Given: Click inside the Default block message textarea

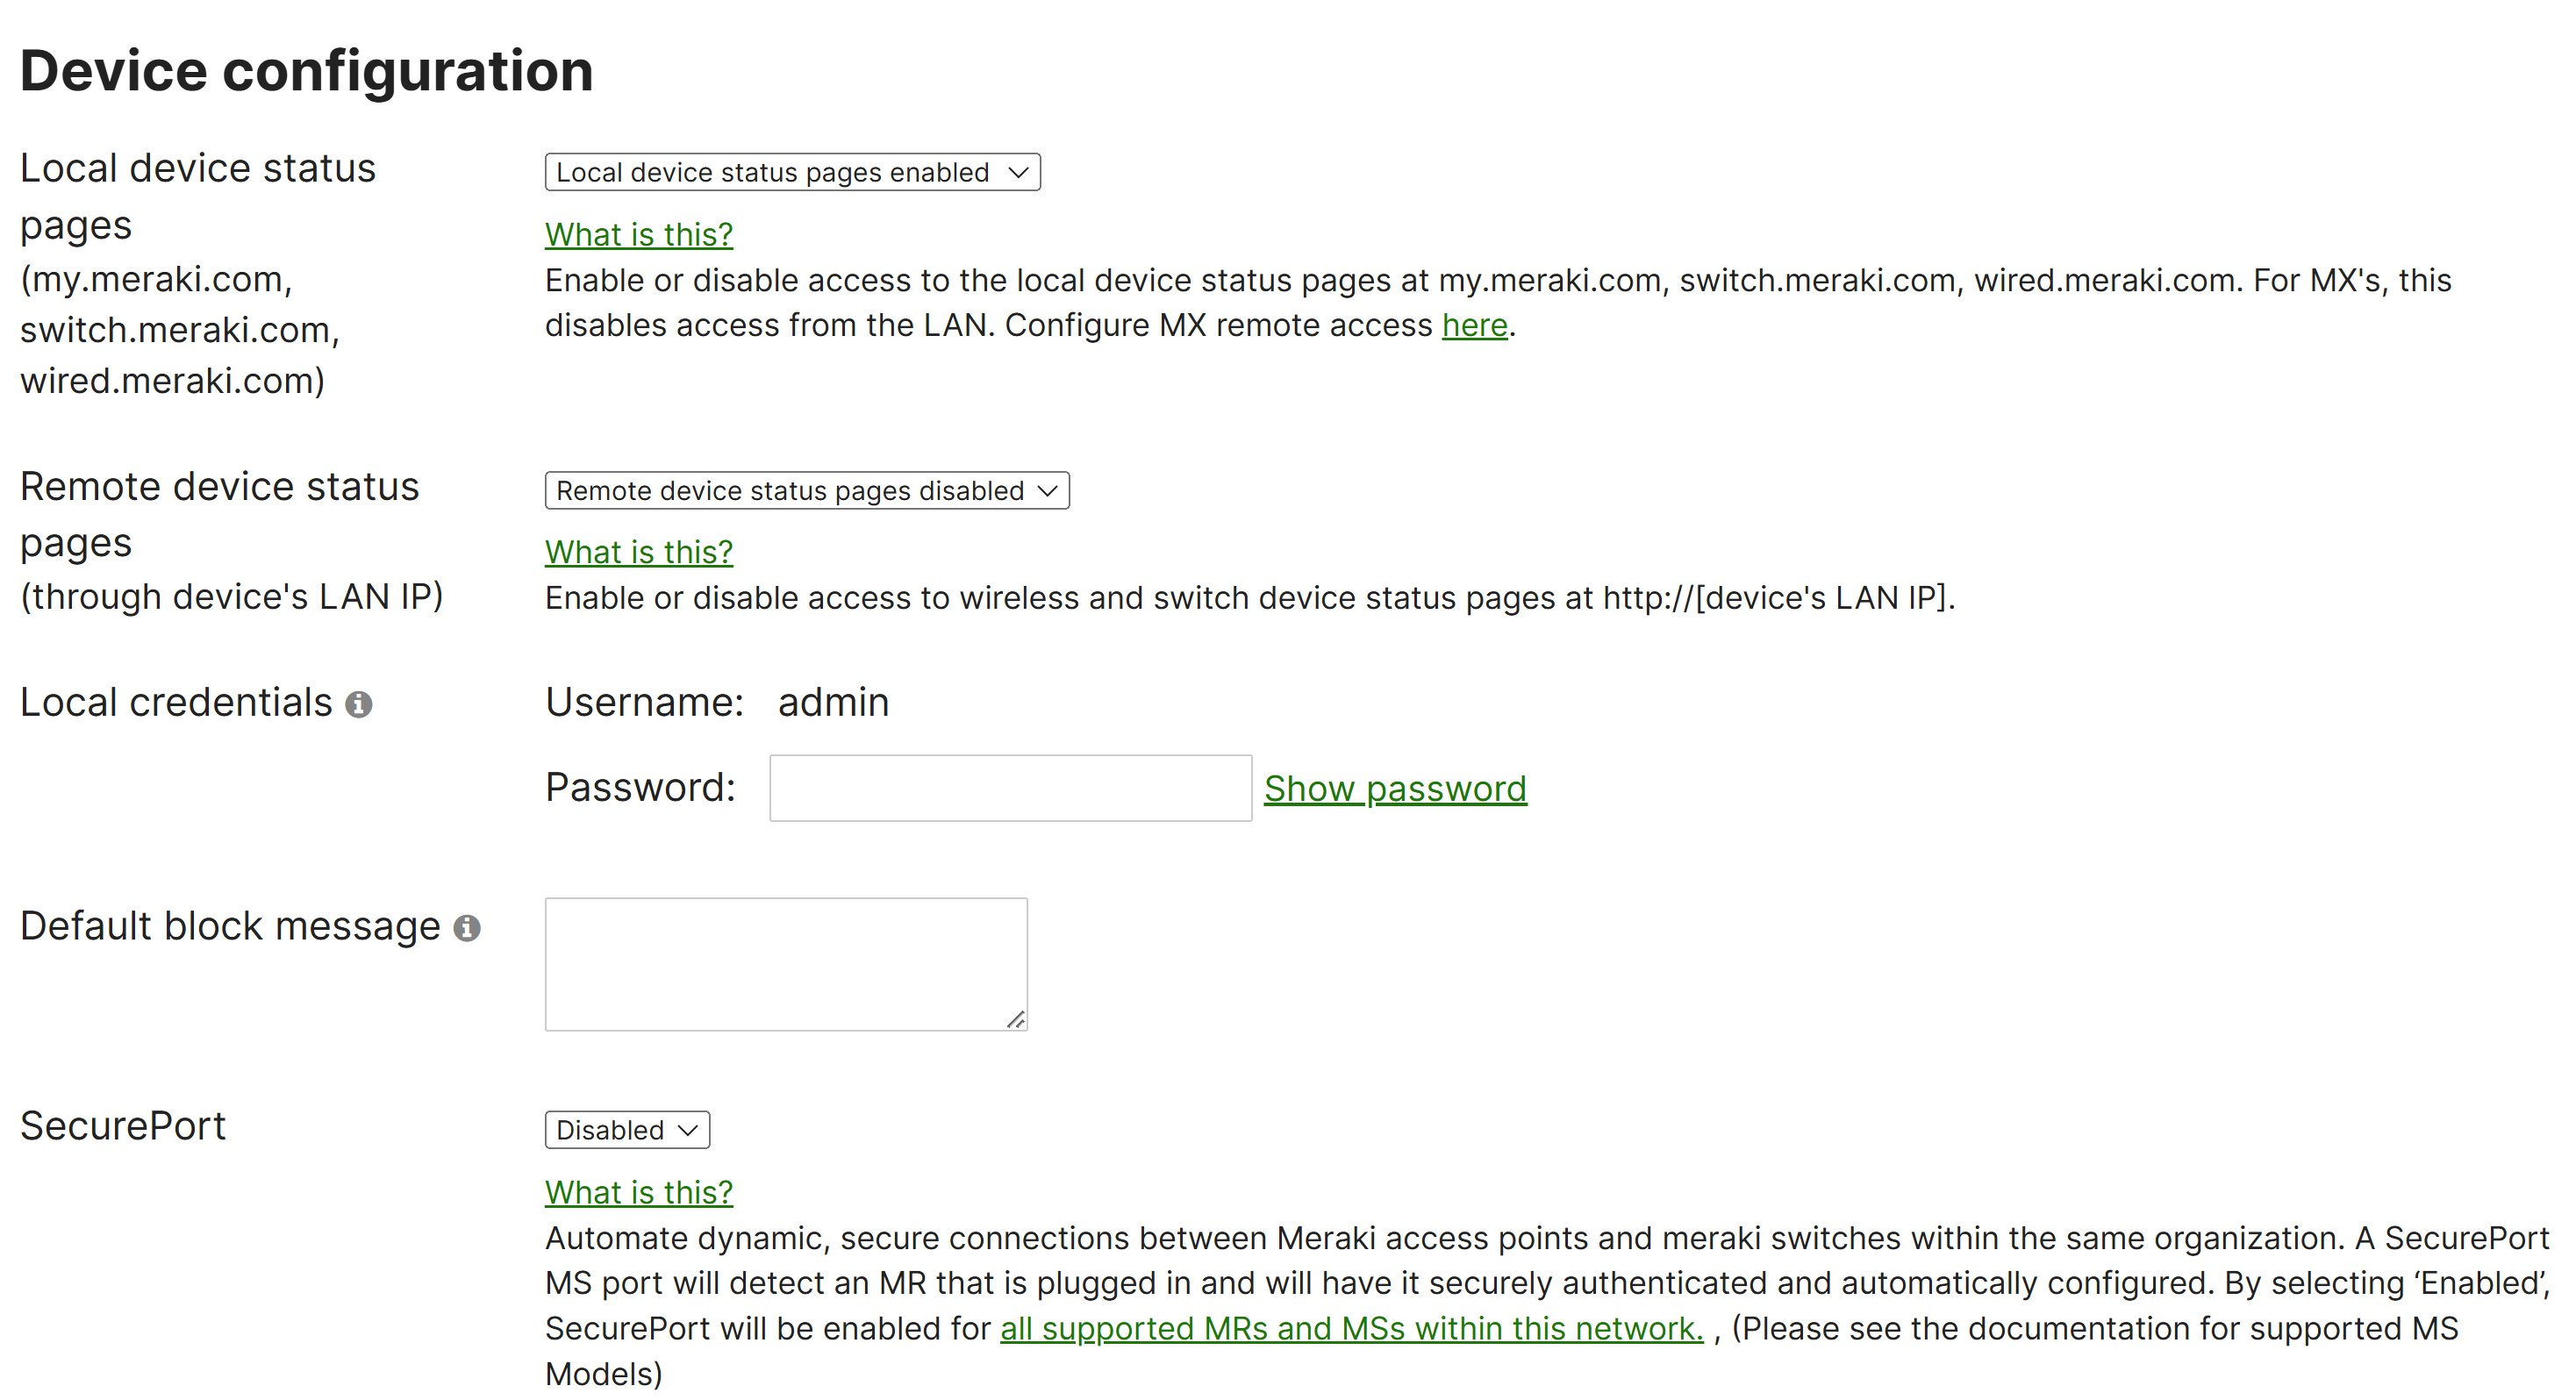Looking at the screenshot, I should [x=786, y=964].
